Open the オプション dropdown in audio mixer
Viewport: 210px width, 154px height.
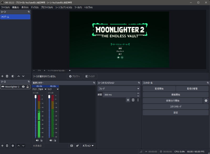point(88,146)
